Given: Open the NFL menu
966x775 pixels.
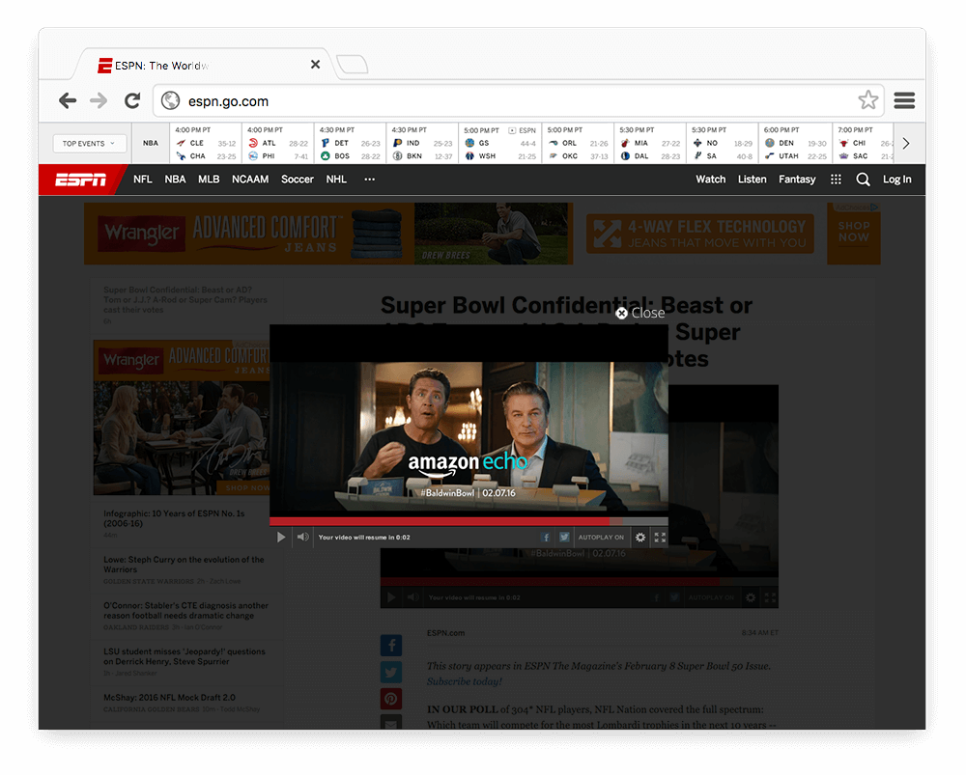Looking at the screenshot, I should point(142,180).
